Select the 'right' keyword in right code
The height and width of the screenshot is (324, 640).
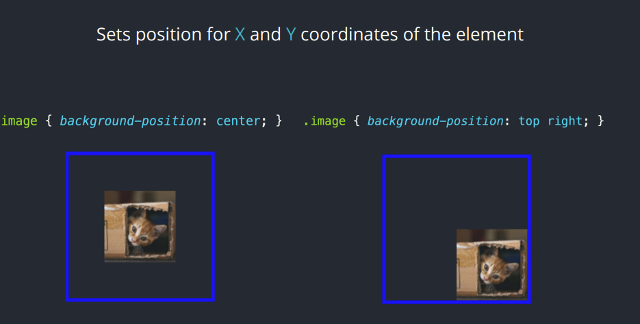click(x=565, y=121)
